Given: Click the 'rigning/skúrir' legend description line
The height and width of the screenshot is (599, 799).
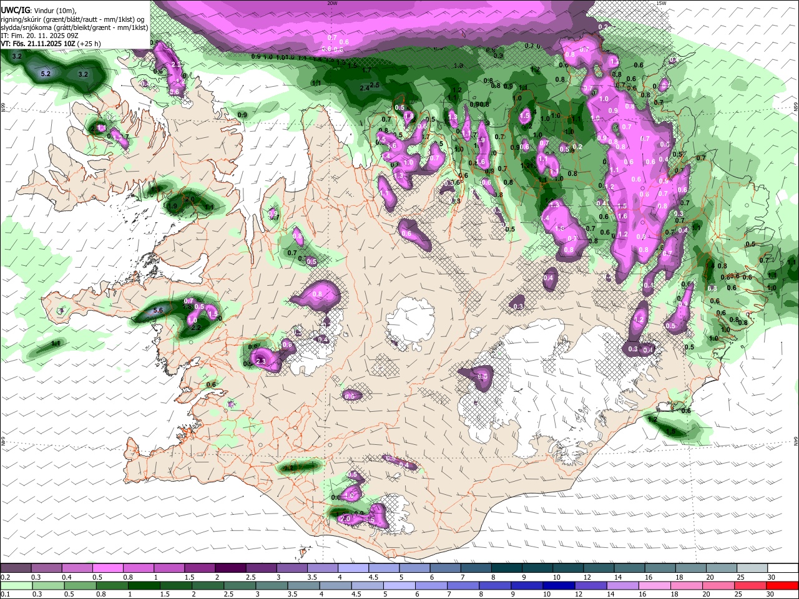Looking at the screenshot, I should point(72,19).
